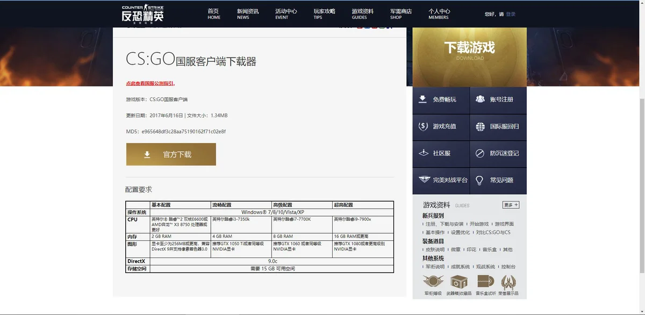Image resolution: width=645 pixels, height=315 pixels.
Task: Click the 英特尔酷睿i7-7700K CPU cell
Action: click(302, 225)
